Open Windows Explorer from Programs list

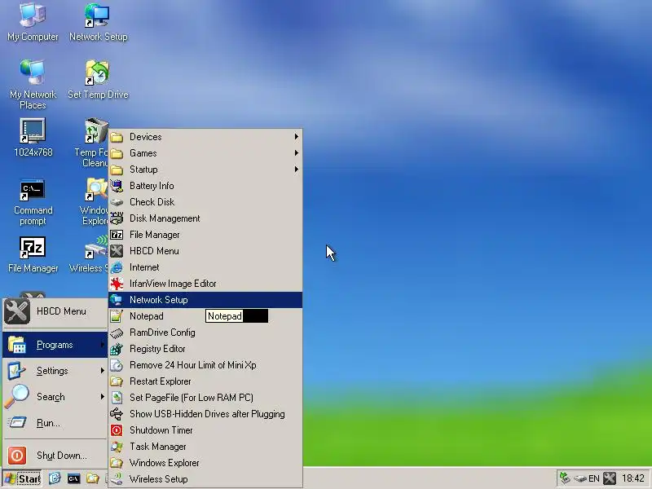tap(205, 463)
